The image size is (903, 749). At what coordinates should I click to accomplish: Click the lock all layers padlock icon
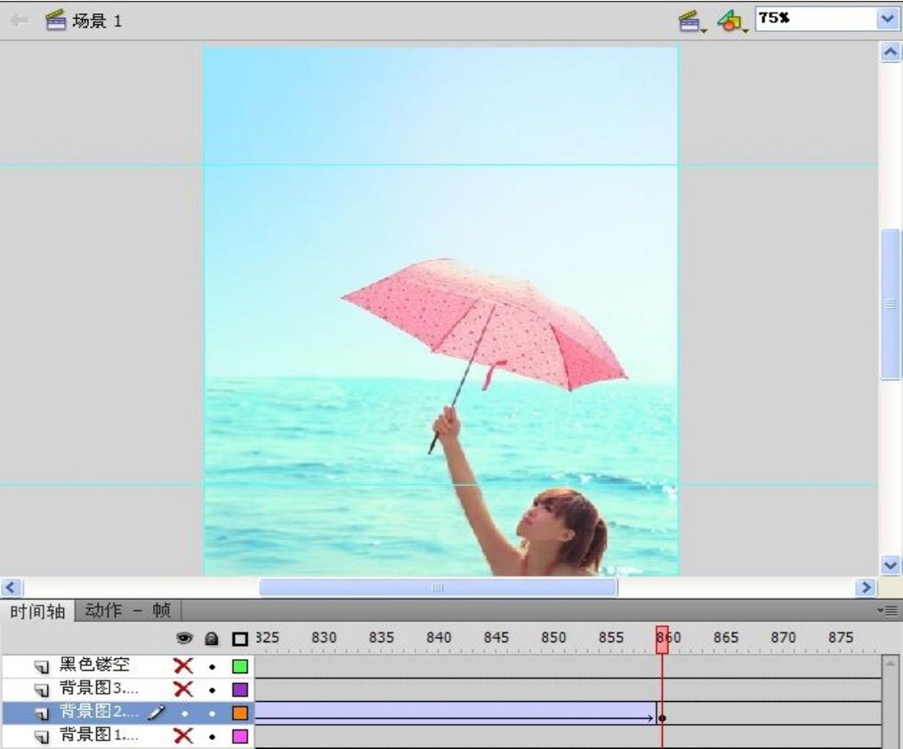click(x=212, y=639)
